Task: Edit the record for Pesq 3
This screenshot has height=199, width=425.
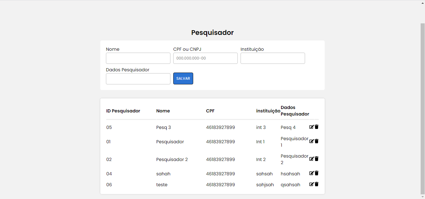Action: 311,127
